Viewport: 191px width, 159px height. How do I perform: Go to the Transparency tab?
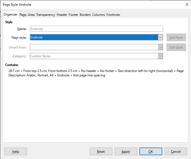pos(45,15)
